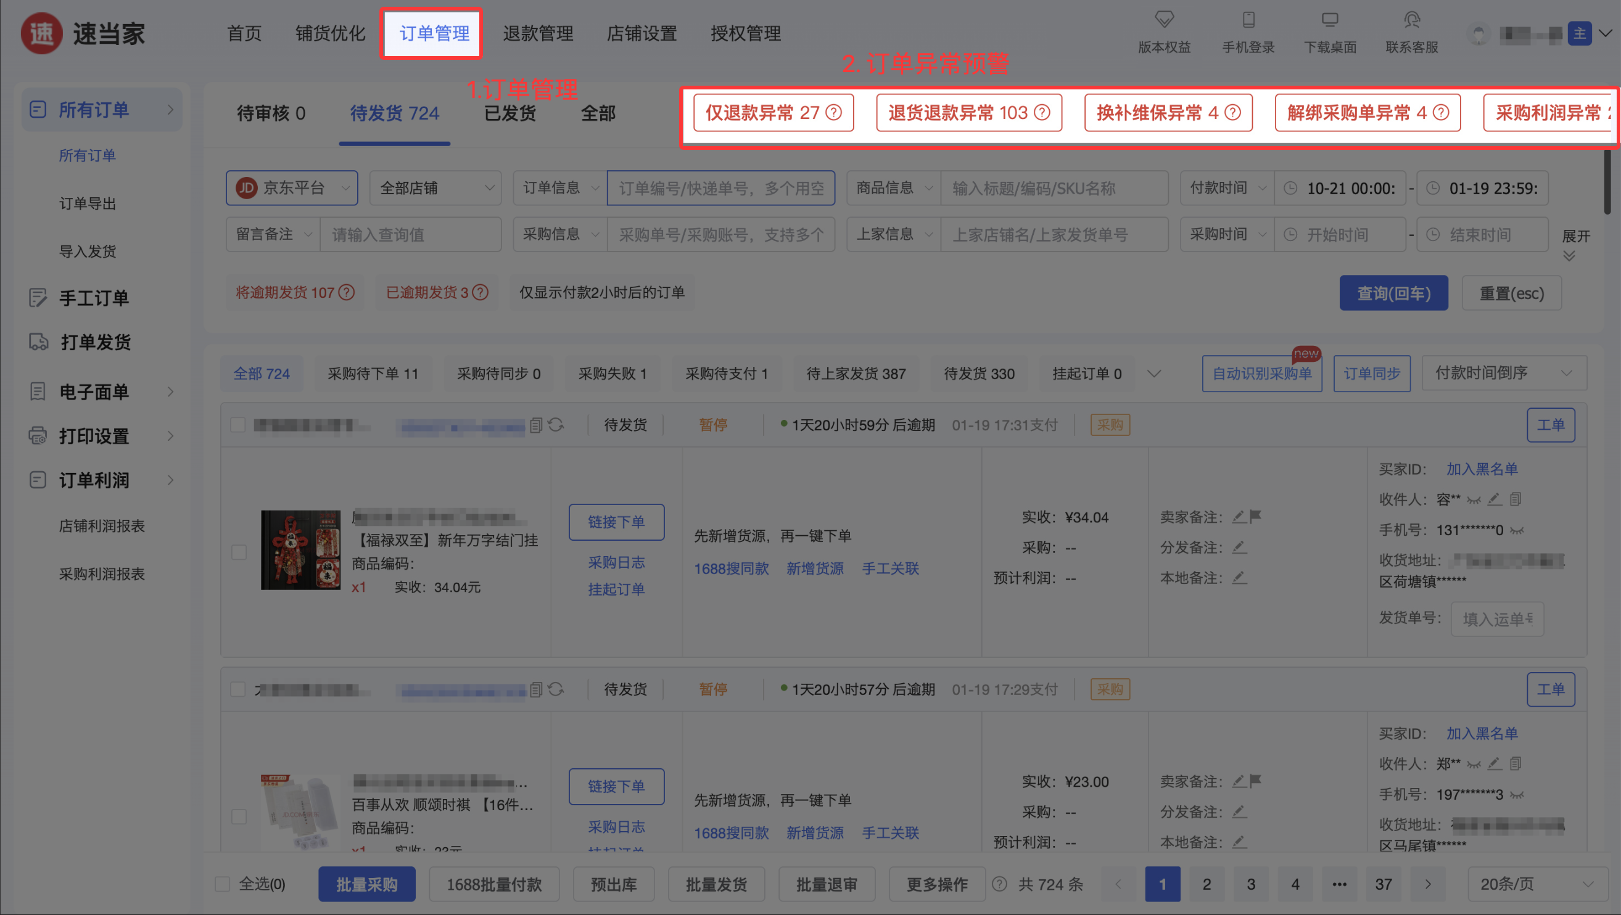Click the 订单编号/快递单号 input field
The height and width of the screenshot is (915, 1621).
[x=720, y=188]
